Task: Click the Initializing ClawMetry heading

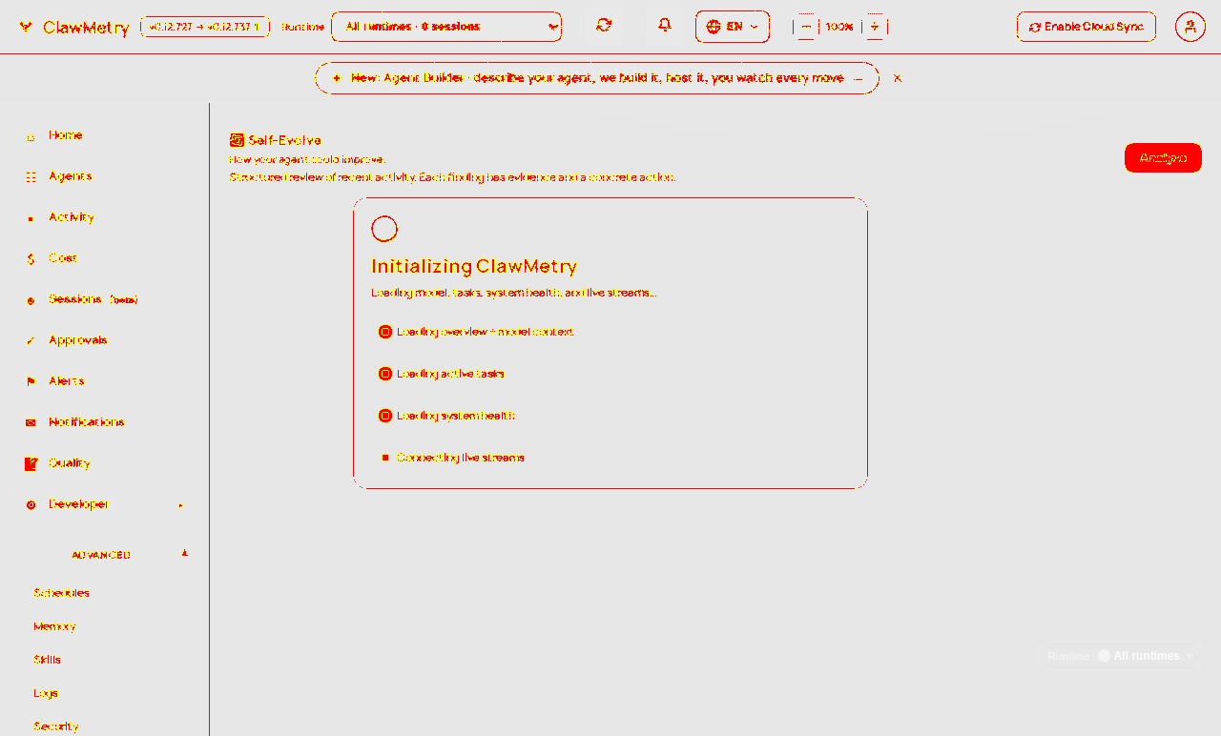Action: (474, 267)
